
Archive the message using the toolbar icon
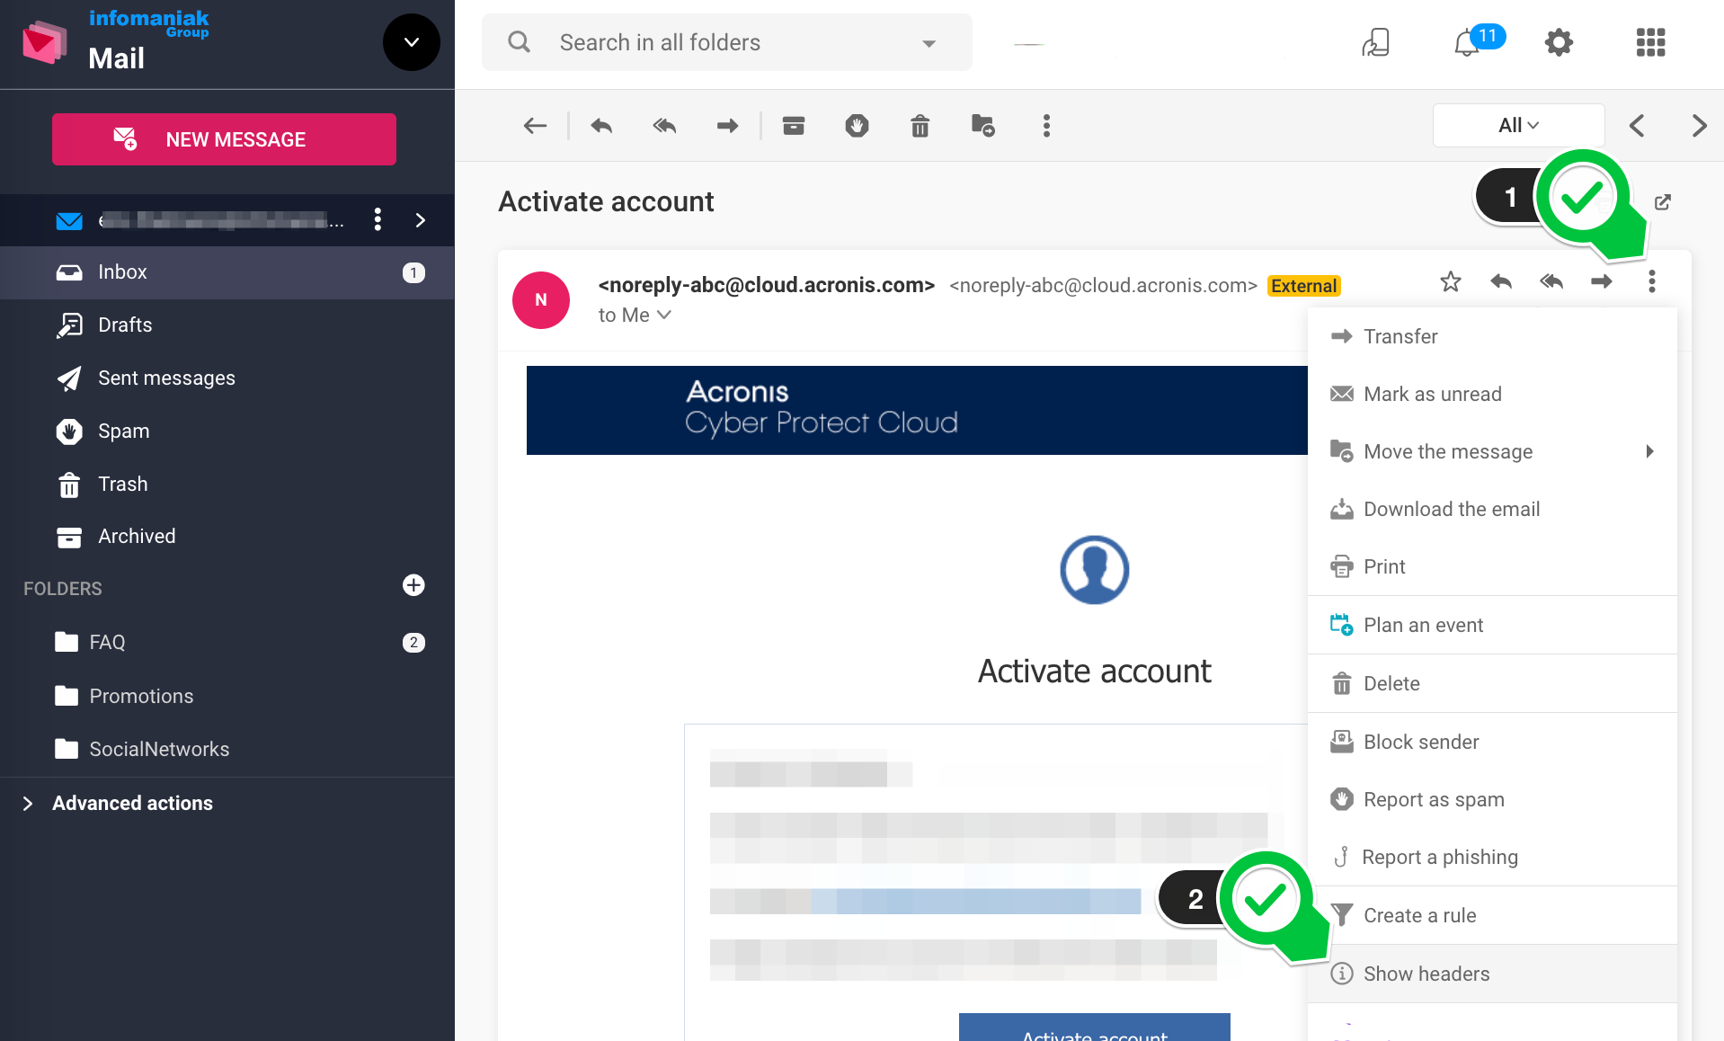(793, 126)
